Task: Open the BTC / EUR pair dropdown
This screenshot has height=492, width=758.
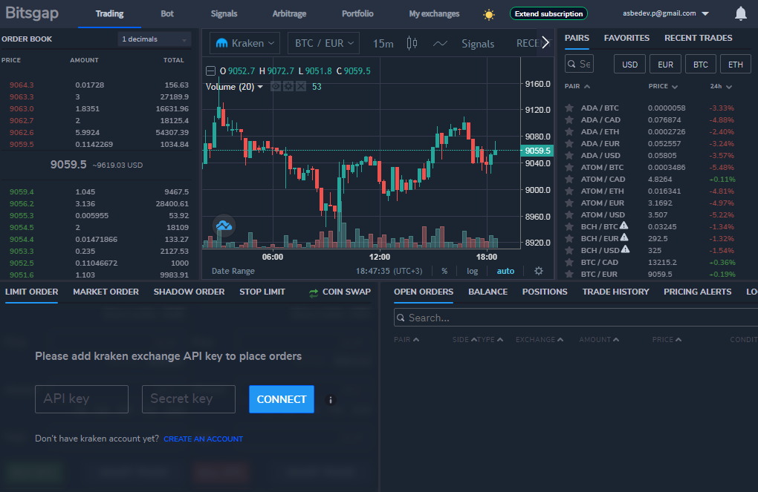Action: point(323,43)
